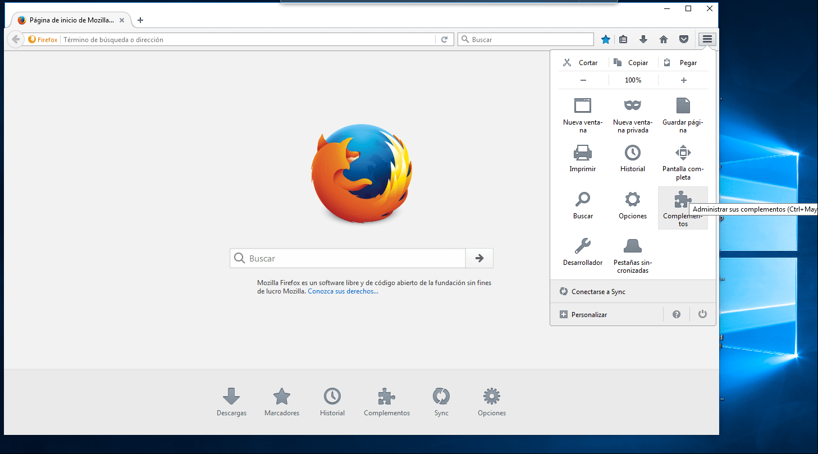Click Descargas shortcut at page bottom
Image resolution: width=818 pixels, height=454 pixels.
pyautogui.click(x=231, y=402)
